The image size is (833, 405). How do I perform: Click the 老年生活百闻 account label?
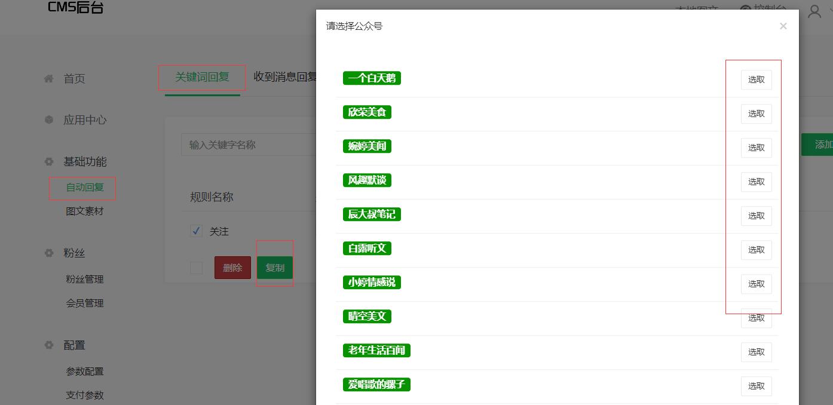tap(376, 351)
